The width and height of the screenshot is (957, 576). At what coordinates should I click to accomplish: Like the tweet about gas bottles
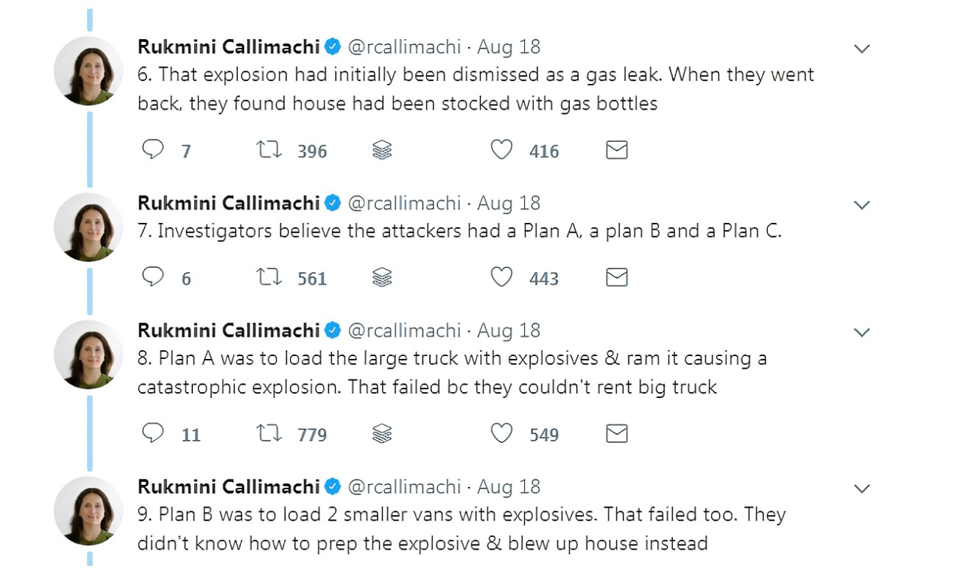501,150
